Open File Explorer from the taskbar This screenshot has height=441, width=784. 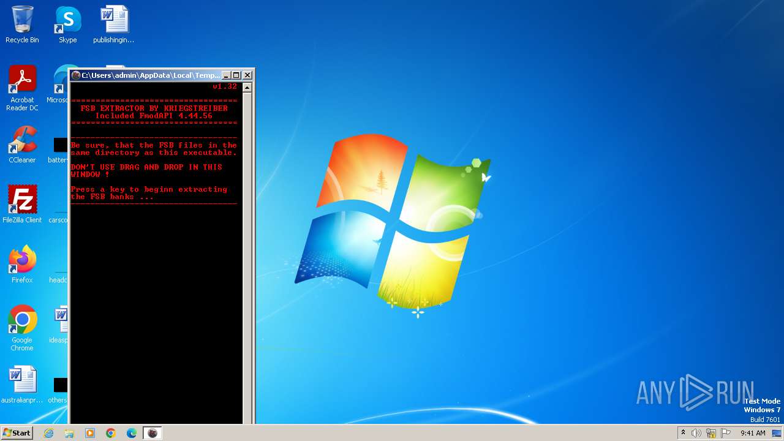click(69, 433)
